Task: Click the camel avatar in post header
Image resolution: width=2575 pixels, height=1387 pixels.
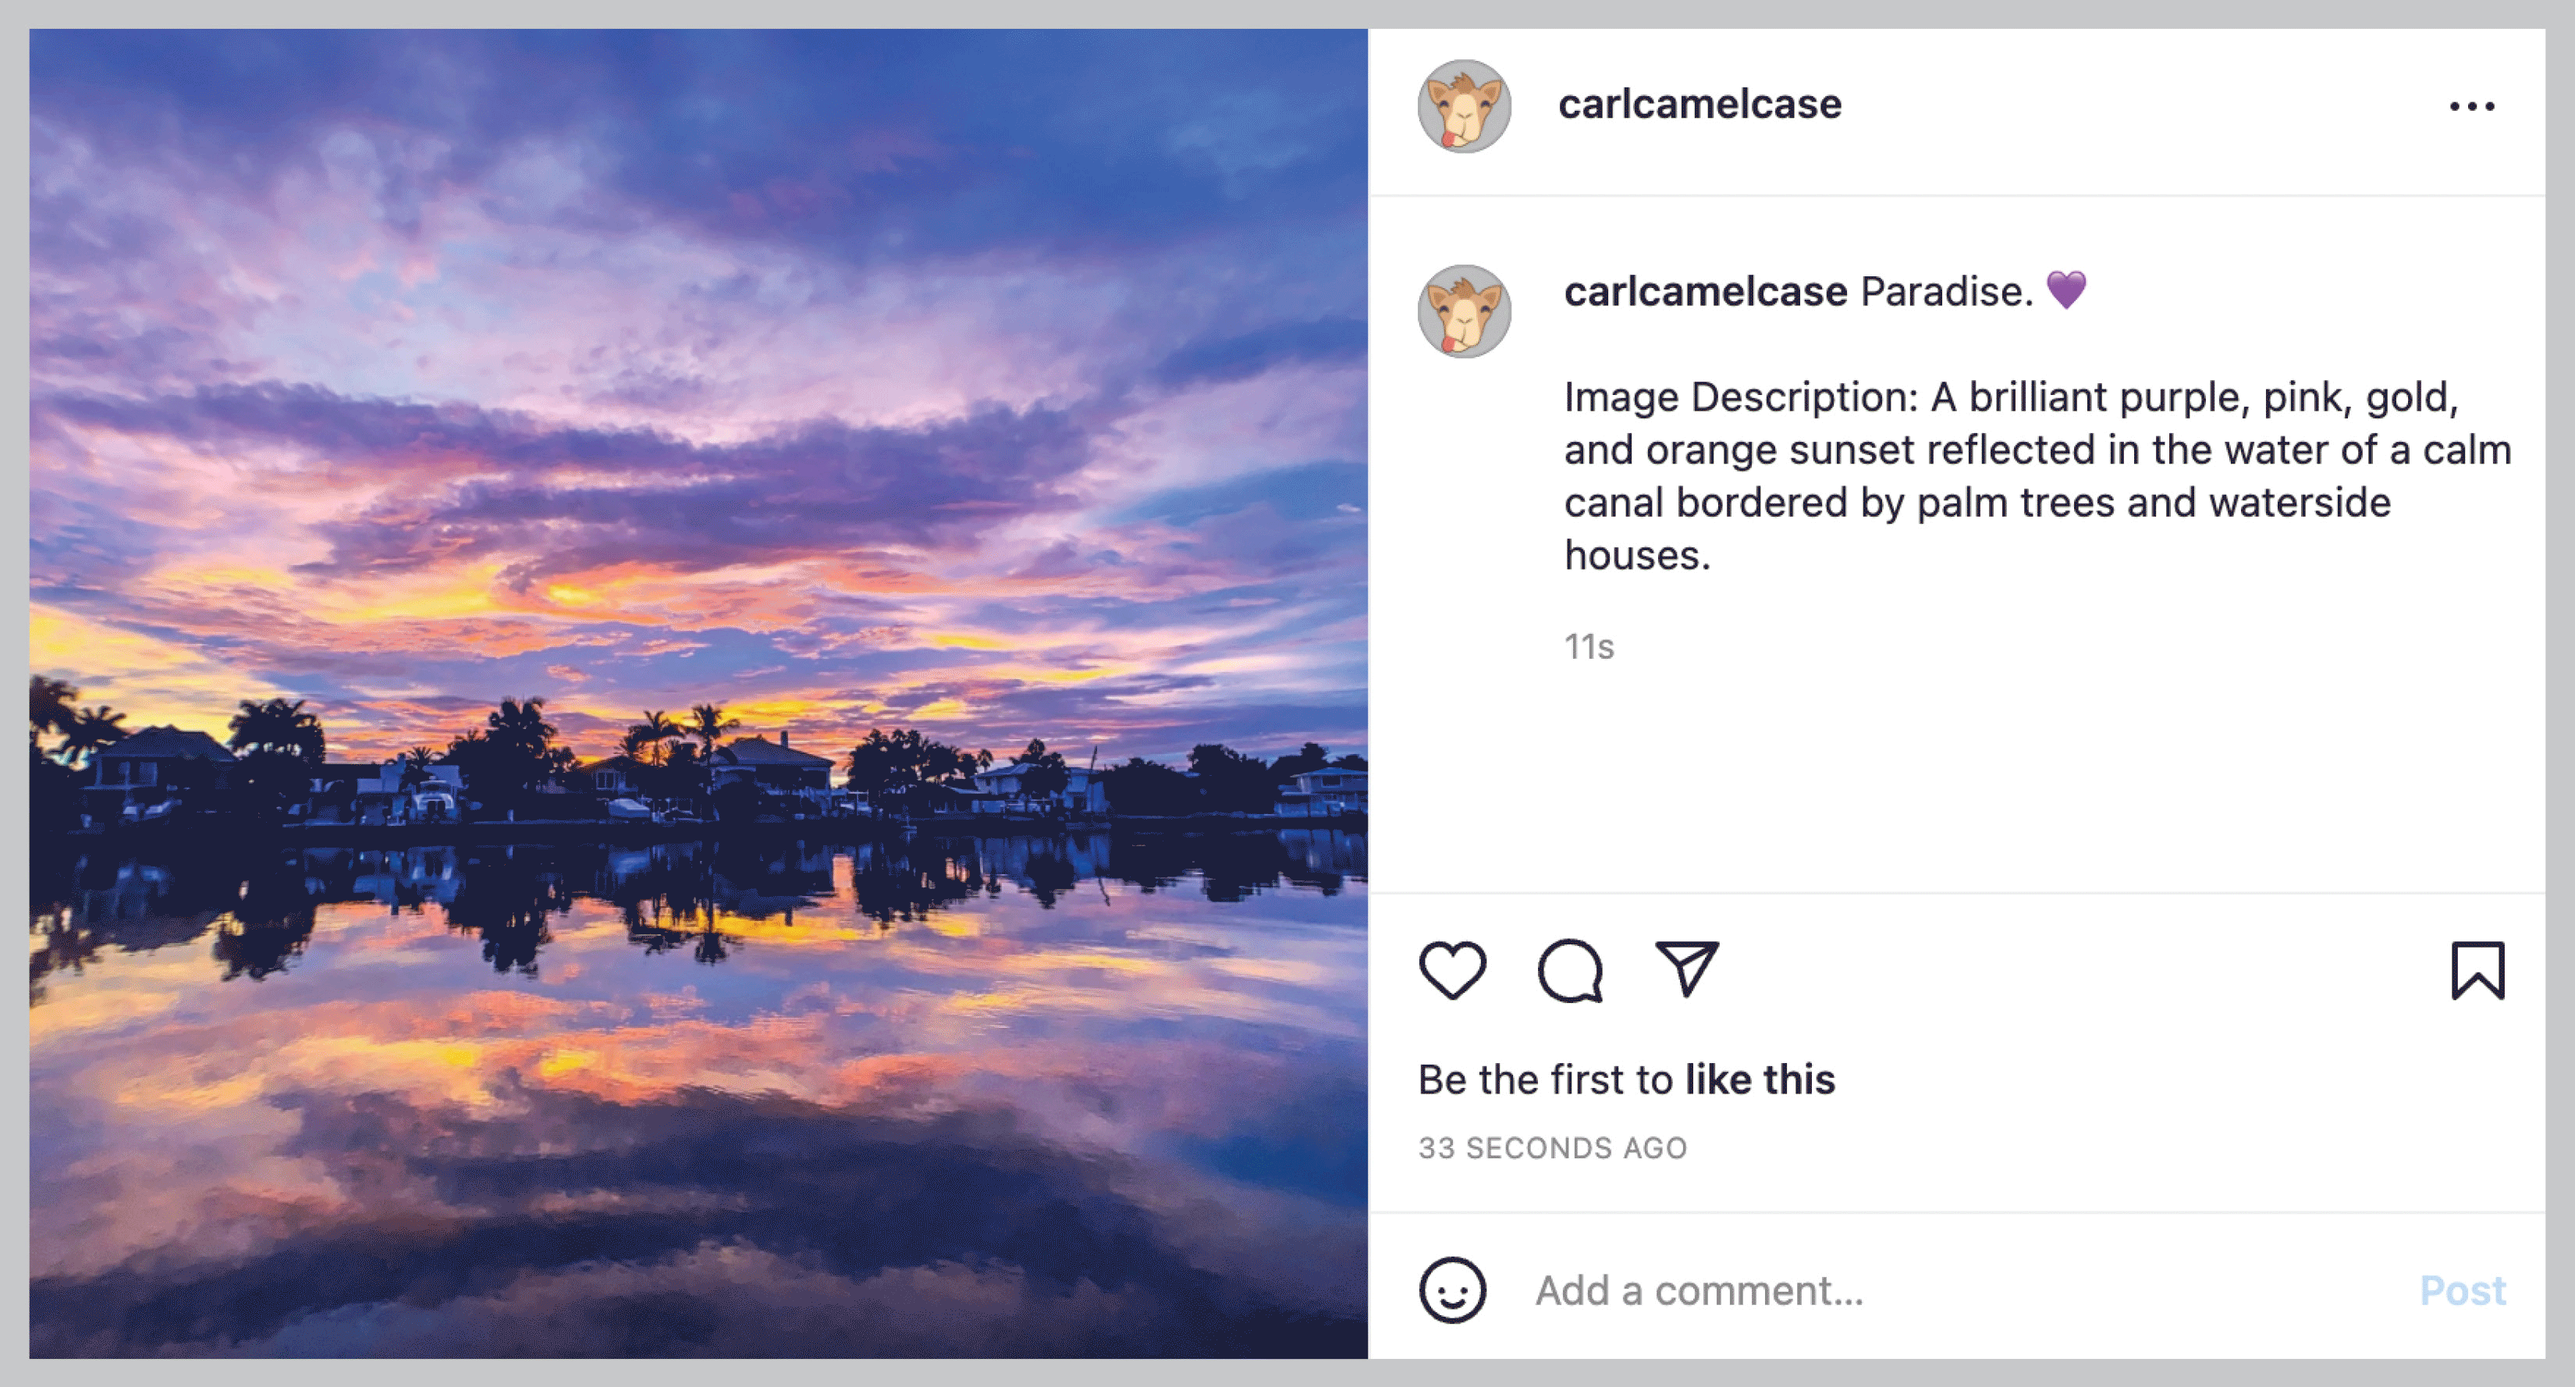Action: [1465, 106]
